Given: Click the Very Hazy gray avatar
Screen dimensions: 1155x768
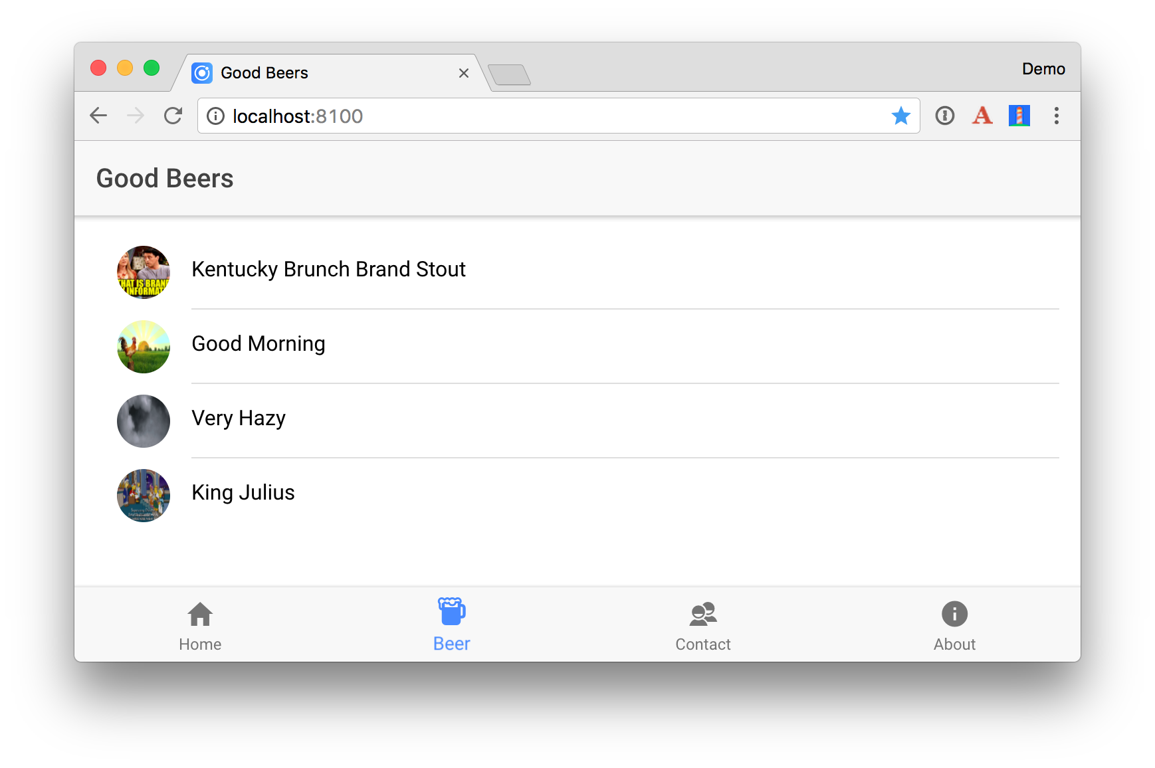Looking at the screenshot, I should pyautogui.click(x=144, y=421).
